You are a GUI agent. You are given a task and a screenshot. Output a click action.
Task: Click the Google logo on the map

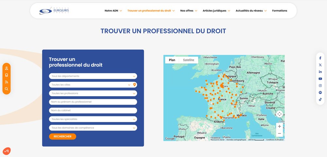(170, 139)
